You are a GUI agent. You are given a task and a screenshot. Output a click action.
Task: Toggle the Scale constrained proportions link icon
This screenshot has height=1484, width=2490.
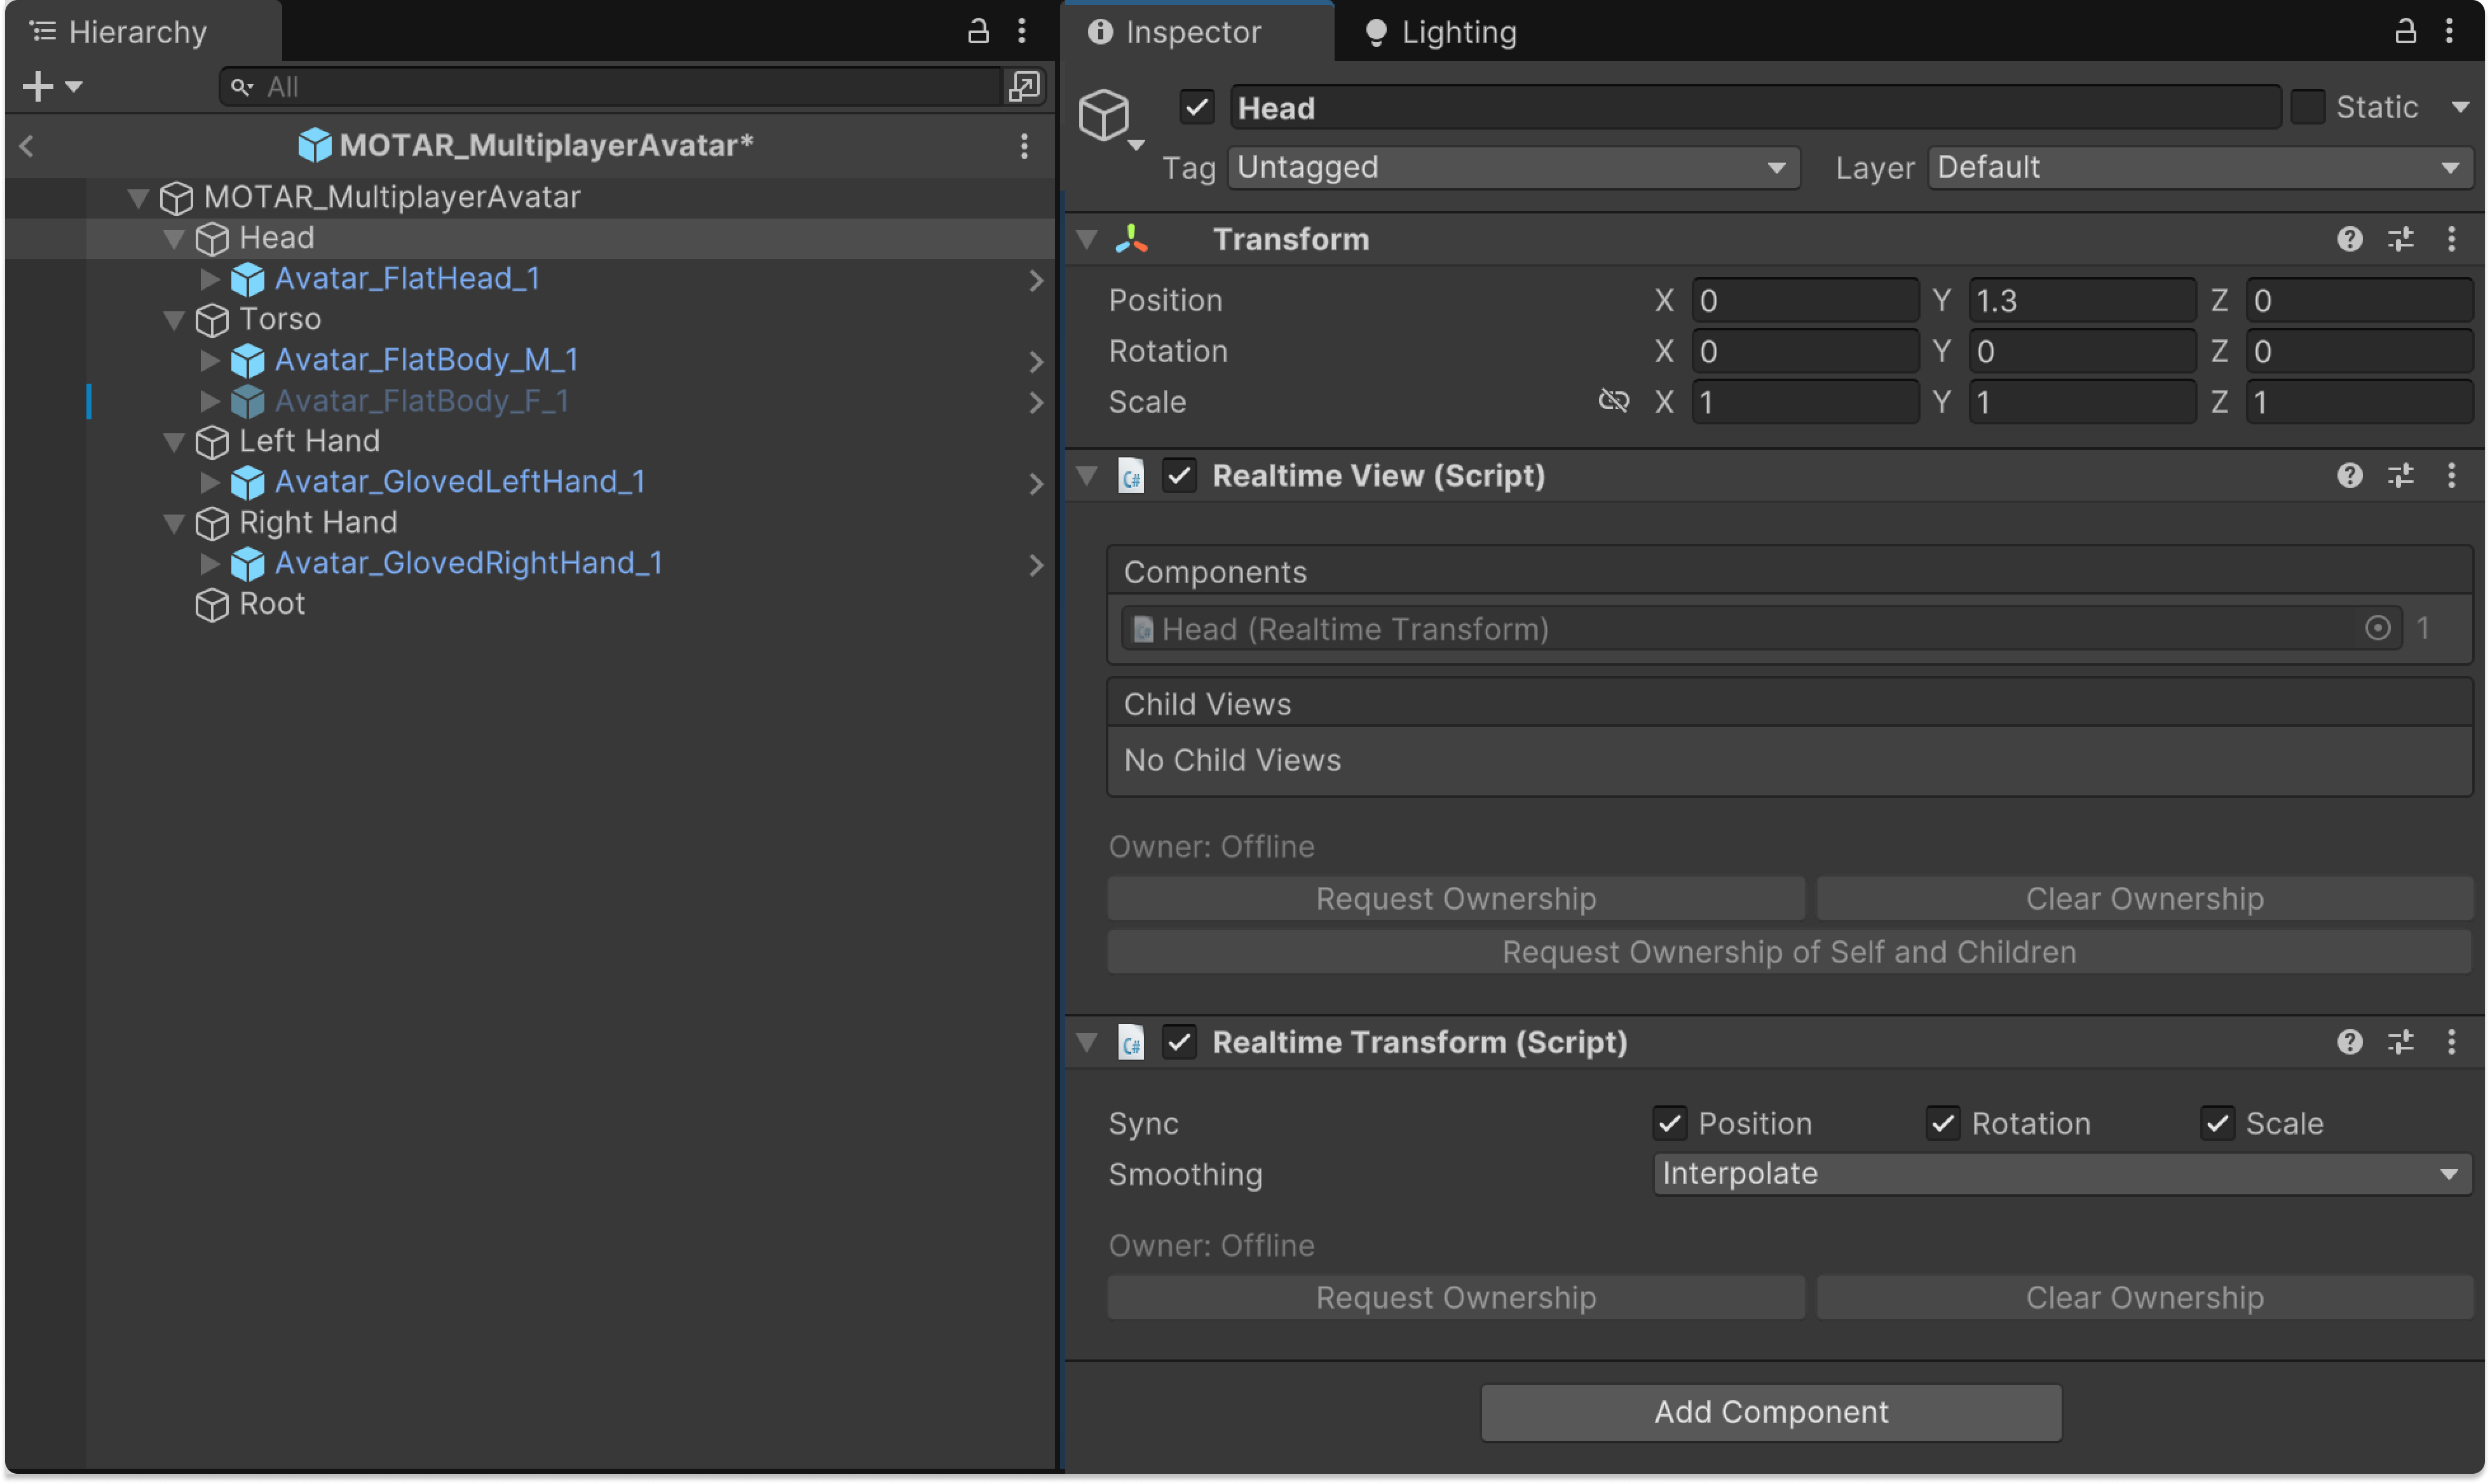1612,402
